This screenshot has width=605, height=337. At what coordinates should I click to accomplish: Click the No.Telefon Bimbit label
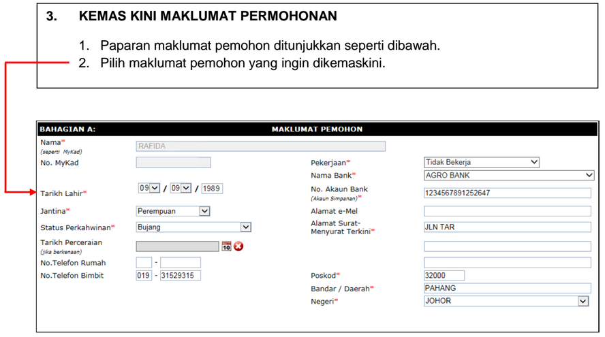[72, 275]
